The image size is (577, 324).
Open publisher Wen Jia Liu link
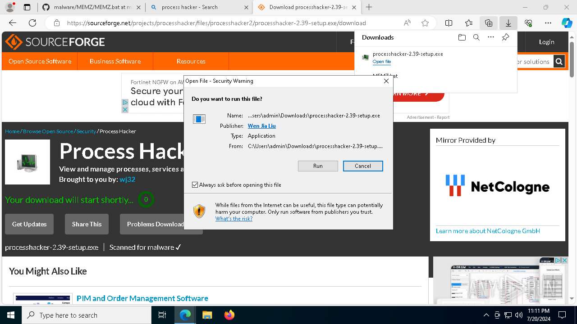pyautogui.click(x=261, y=126)
